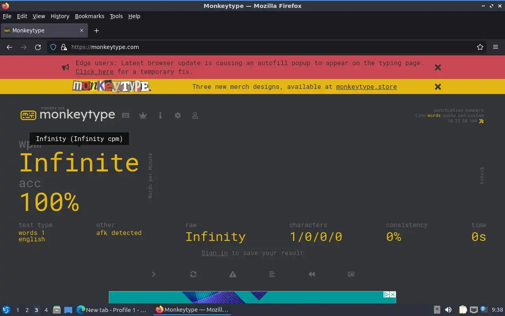The height and width of the screenshot is (316, 505).
Task: Open a new Firefox tab
Action: tap(96, 30)
